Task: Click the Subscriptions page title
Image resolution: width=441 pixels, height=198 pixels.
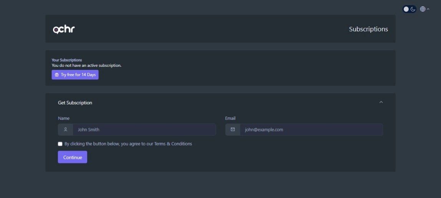Action: (x=368, y=29)
